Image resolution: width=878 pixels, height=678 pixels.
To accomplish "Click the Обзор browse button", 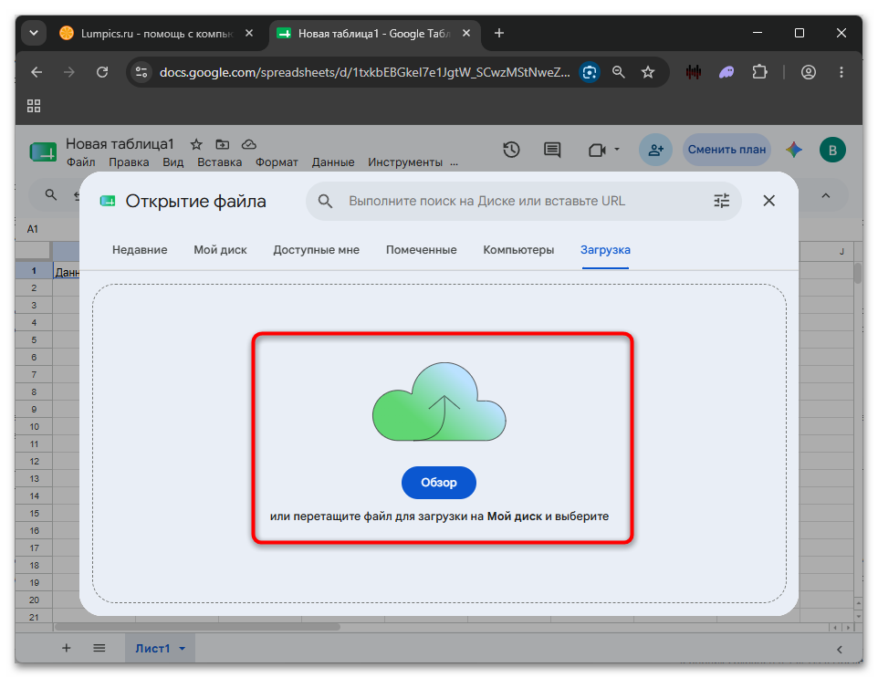I will (x=439, y=482).
